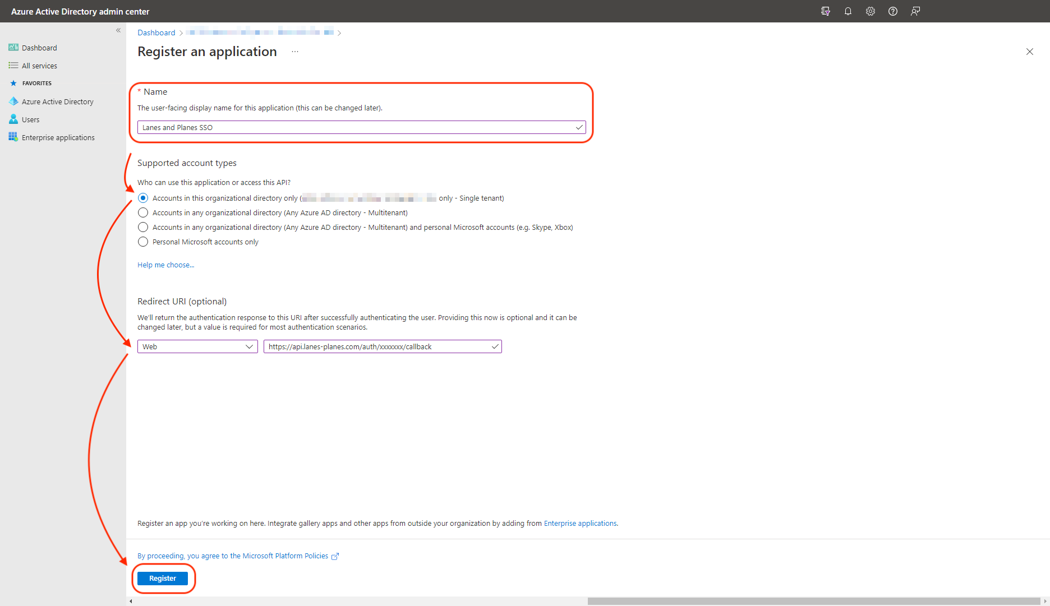Click the Dashboard breadcrumb link

point(156,33)
